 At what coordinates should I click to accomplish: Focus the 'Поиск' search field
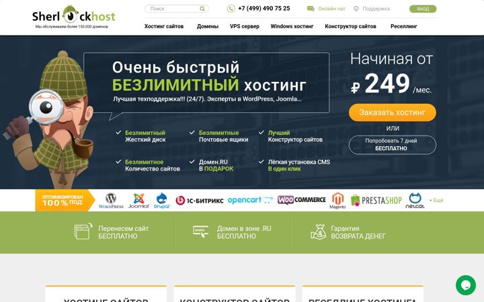177,9
